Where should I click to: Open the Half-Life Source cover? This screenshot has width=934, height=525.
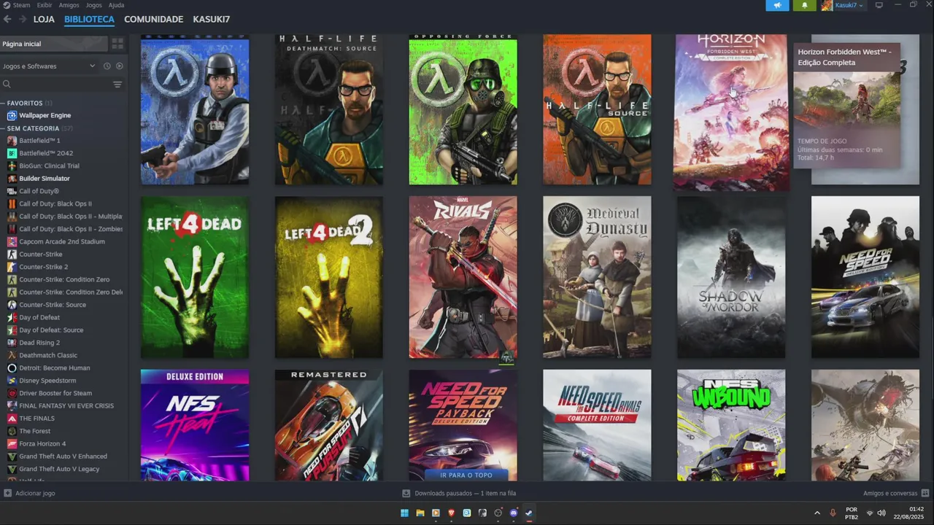(x=597, y=109)
